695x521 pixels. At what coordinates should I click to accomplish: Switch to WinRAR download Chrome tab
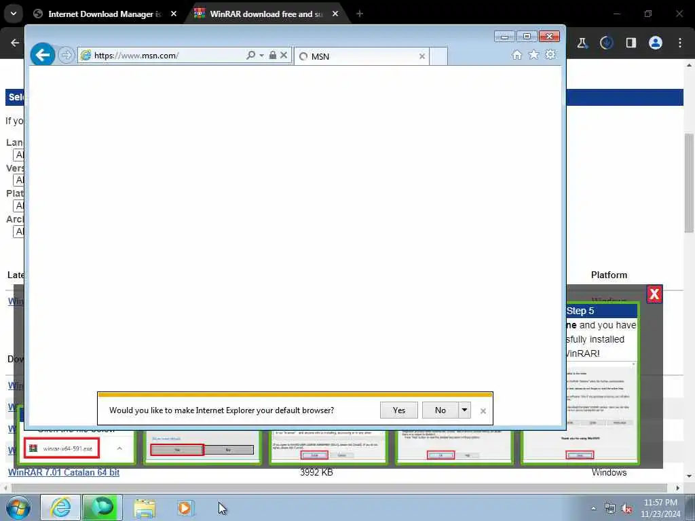coord(266,14)
